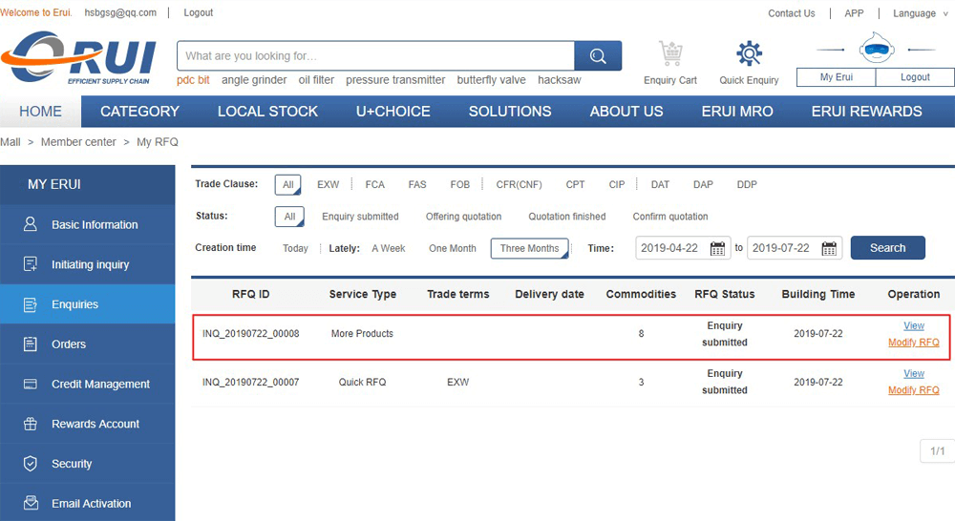955x521 pixels.
Task: Filter trade clause by CPT
Action: pos(575,184)
